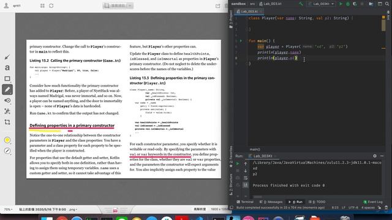Image resolution: width=392 pixels, height=220 pixels.
Task: Click main() breadcrumb below editor
Action: coord(255,149)
